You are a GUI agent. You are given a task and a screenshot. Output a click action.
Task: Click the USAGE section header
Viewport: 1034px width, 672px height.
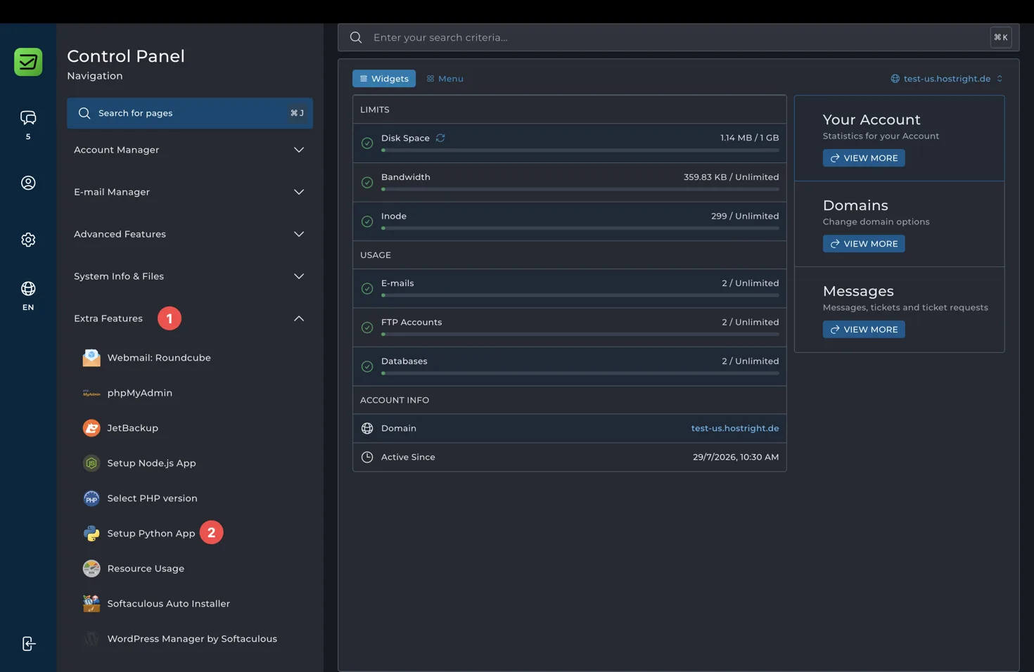(376, 255)
